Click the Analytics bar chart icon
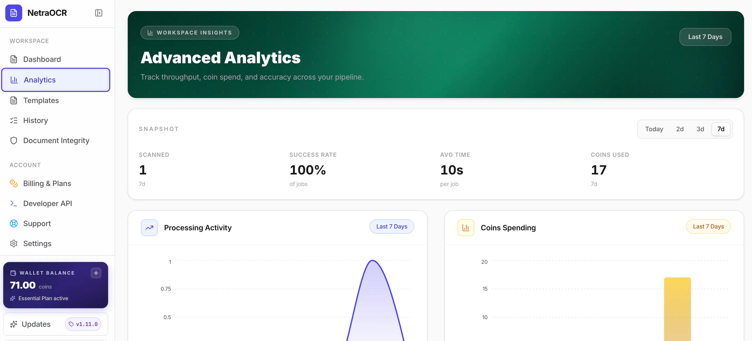Screen dimensions: 752x341 [14, 80]
